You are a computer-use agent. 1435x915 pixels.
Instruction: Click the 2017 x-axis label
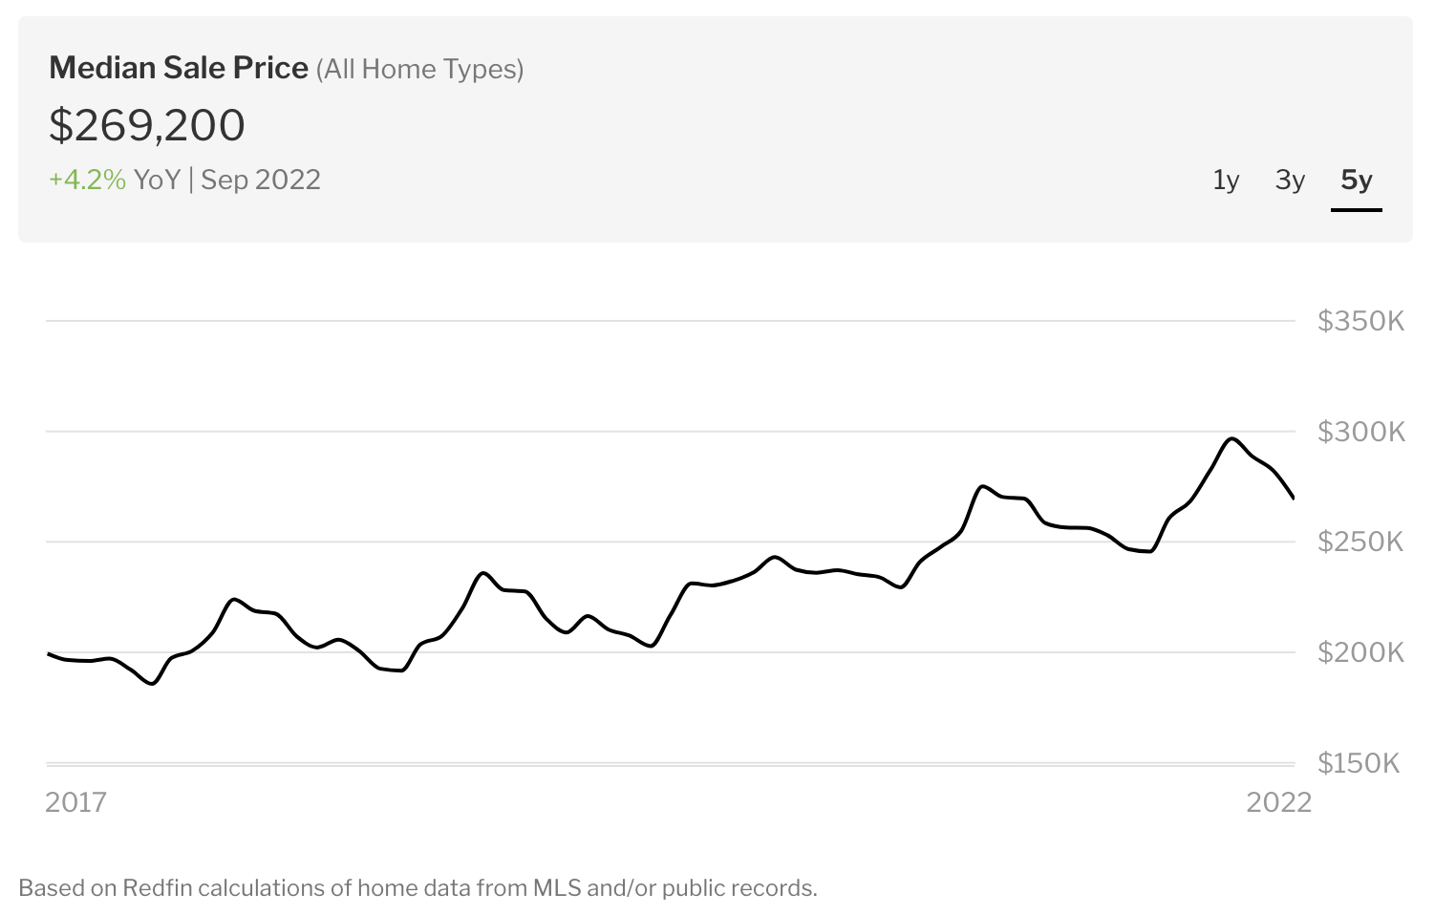76,801
